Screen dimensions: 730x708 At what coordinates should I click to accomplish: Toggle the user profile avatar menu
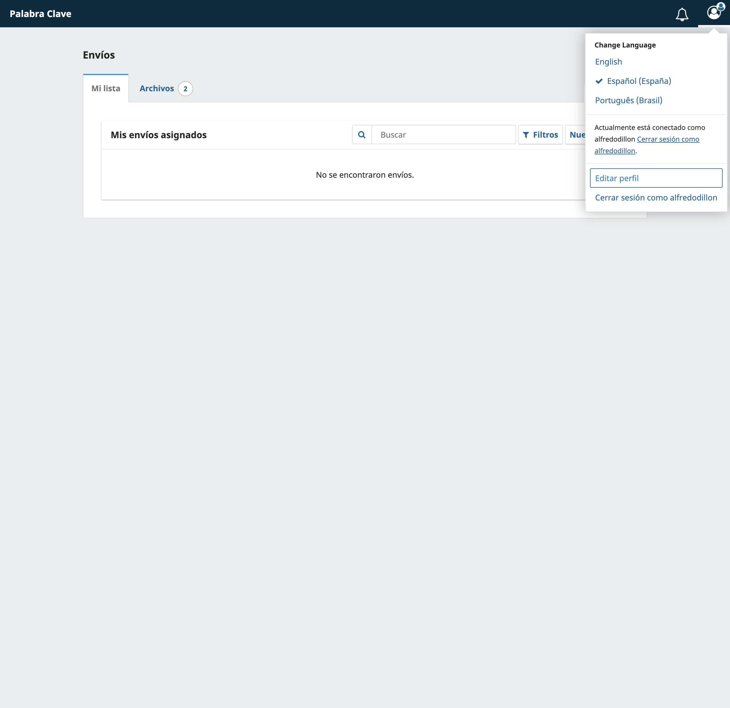[714, 13]
